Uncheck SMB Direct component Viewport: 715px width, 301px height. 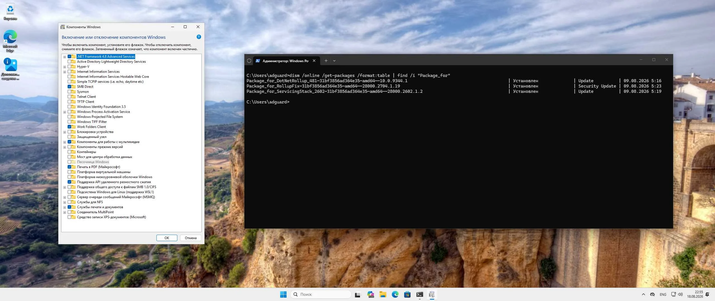click(x=70, y=87)
